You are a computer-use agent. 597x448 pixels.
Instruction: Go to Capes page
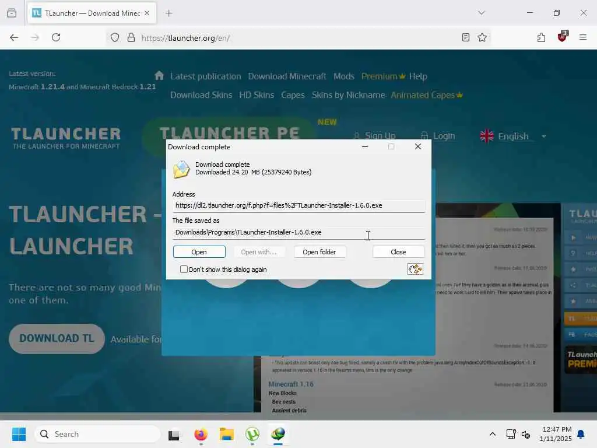[x=293, y=95]
